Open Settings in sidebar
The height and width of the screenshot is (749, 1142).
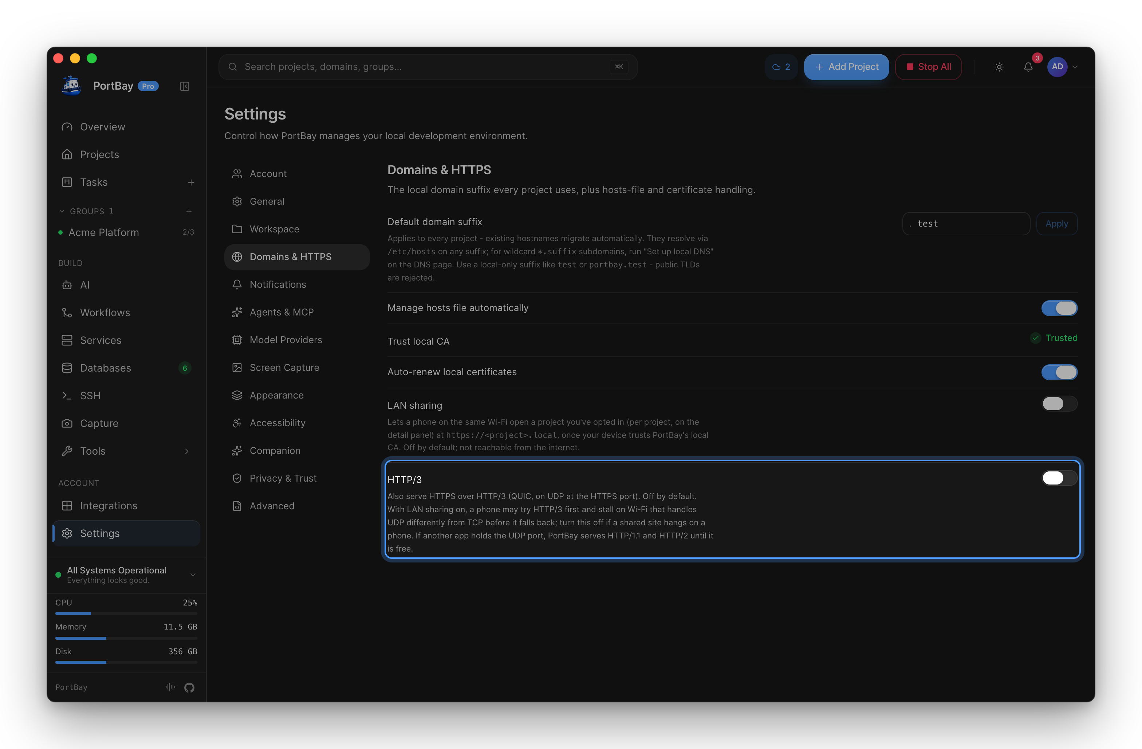point(127,534)
